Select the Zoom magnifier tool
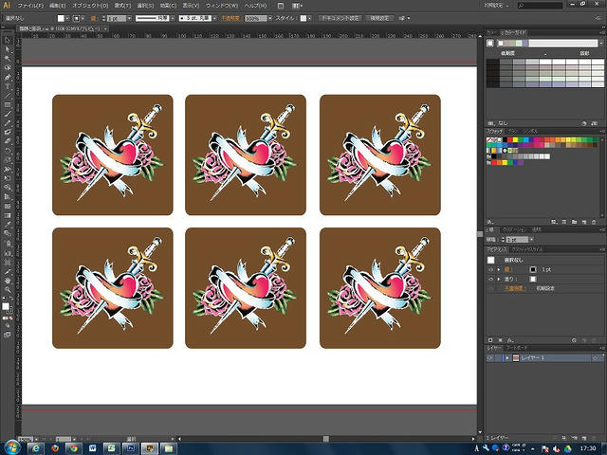The height and width of the screenshot is (455, 607). pyautogui.click(x=8, y=289)
